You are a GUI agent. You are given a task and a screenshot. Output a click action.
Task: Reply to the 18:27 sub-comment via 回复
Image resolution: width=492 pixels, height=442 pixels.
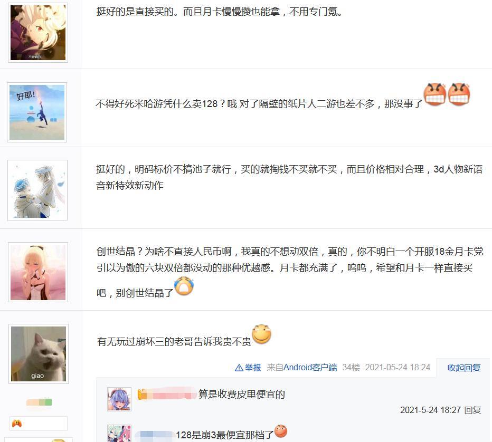tap(472, 410)
